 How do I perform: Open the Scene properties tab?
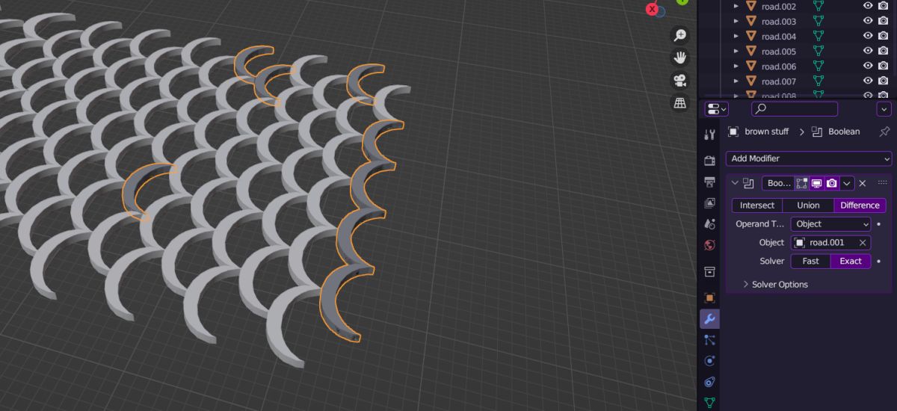(x=709, y=223)
